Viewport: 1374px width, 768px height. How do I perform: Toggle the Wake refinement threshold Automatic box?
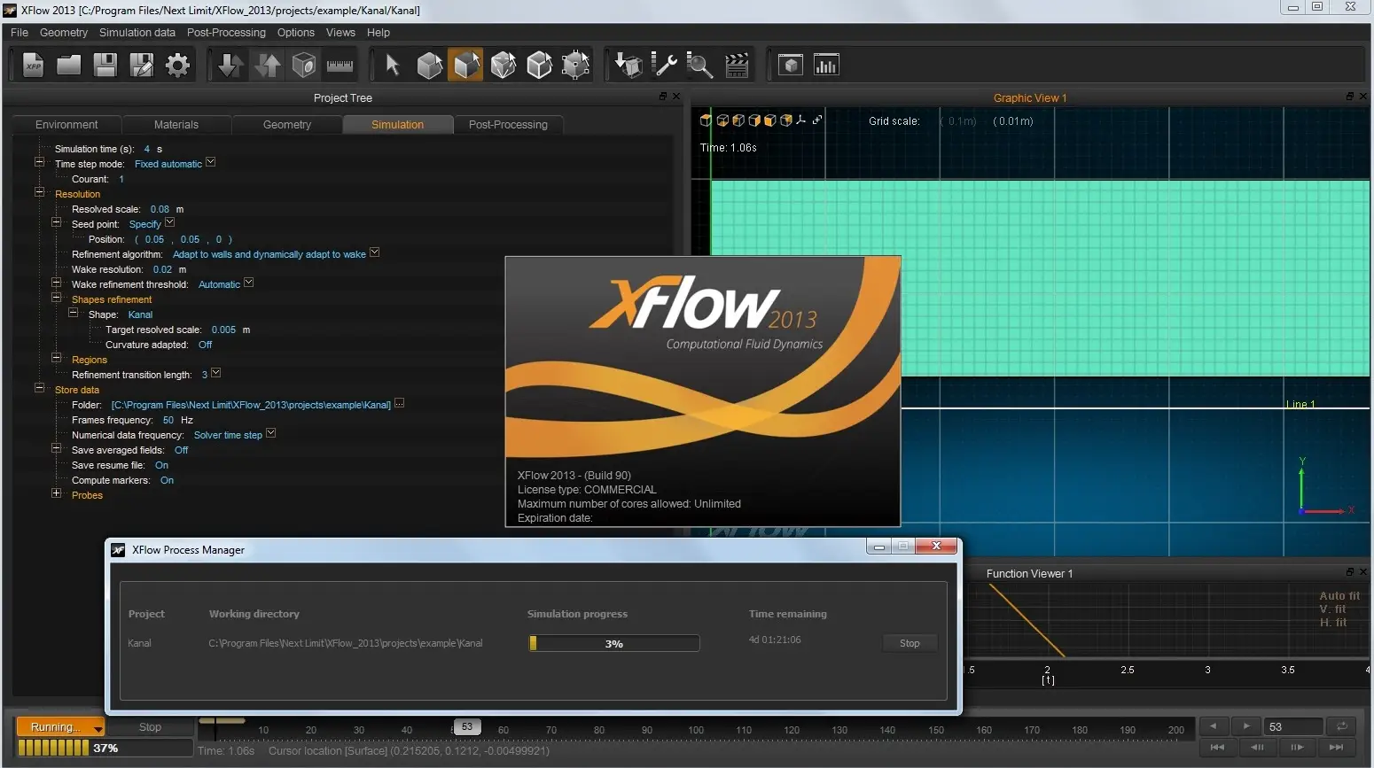click(x=248, y=283)
